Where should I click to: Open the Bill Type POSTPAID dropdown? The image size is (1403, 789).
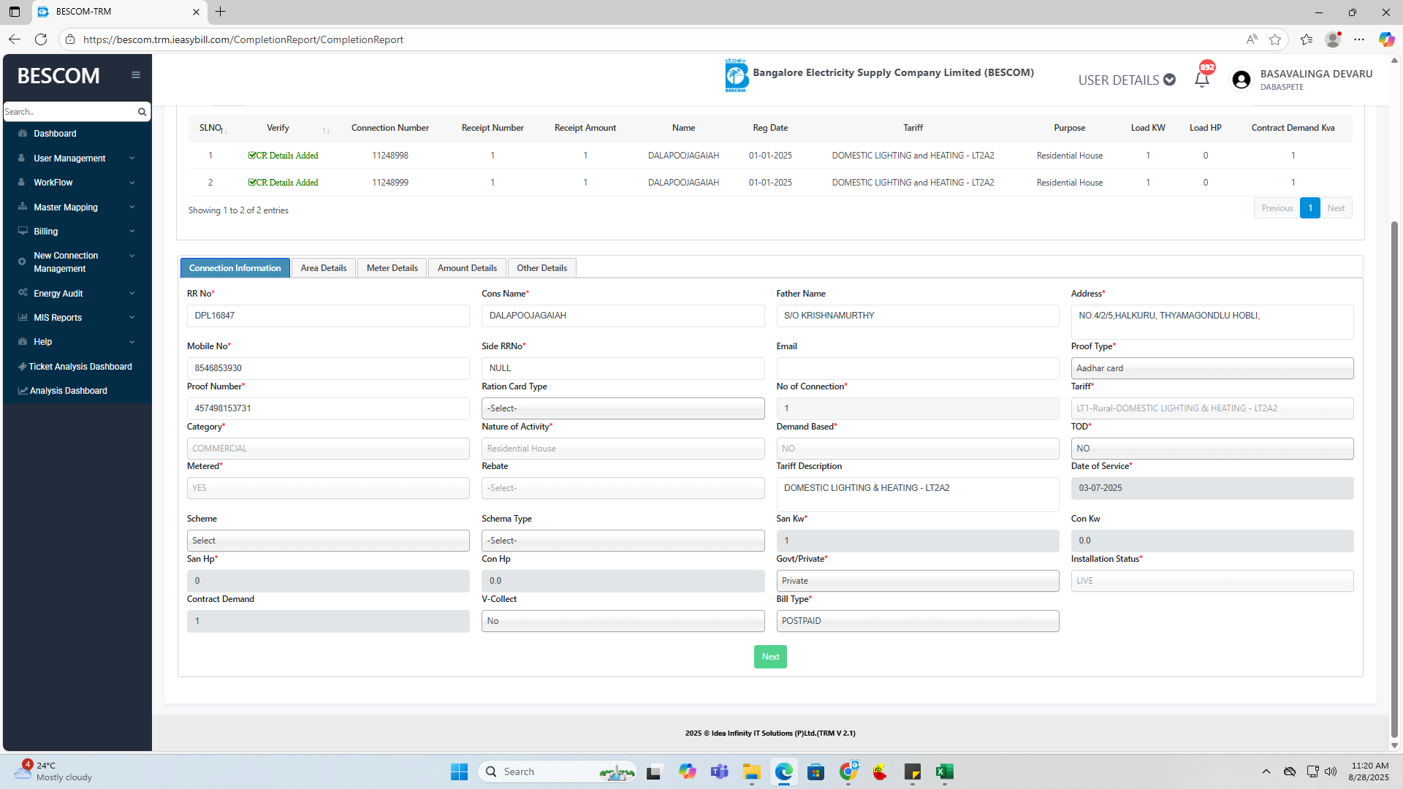[917, 621]
